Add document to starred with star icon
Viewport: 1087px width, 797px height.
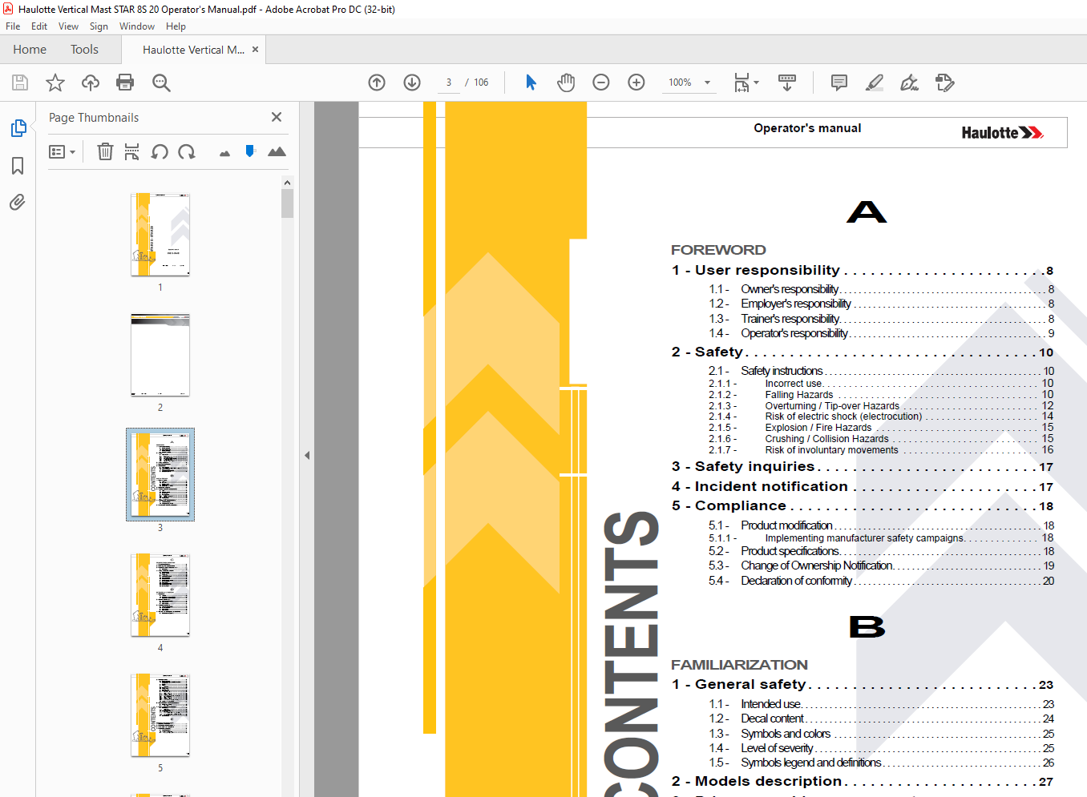[x=55, y=83]
